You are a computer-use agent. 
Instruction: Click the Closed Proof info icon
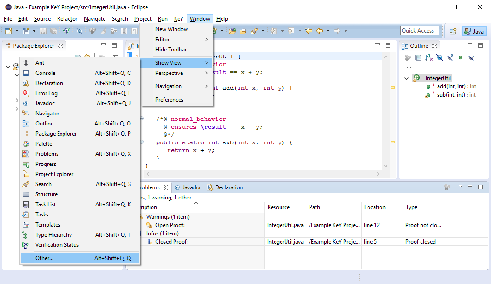click(150, 242)
